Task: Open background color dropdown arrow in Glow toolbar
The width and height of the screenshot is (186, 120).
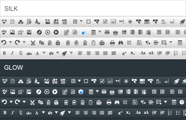Action: [x=56, y=112]
